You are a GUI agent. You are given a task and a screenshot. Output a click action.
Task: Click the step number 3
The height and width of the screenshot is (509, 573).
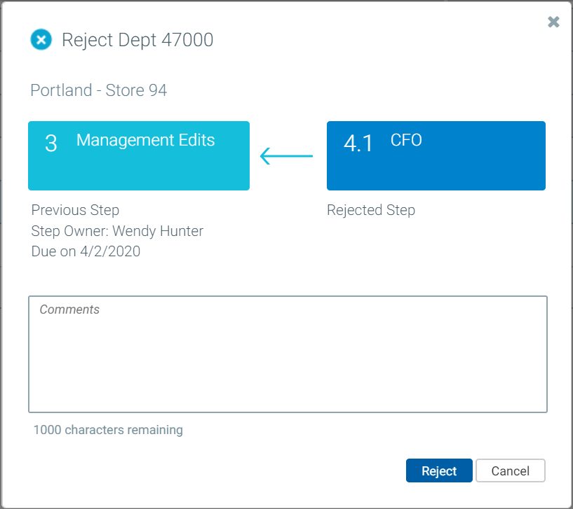pyautogui.click(x=50, y=143)
